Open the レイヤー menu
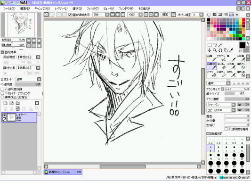Image resolution: width=251 pixels, height=181 pixels. pyautogui.click(x=61, y=8)
